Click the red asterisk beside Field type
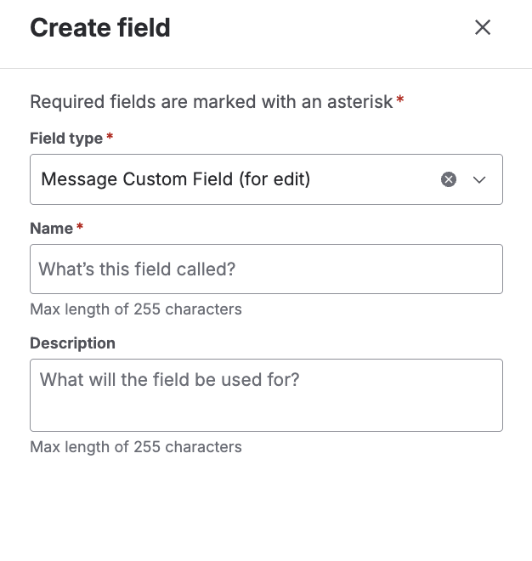The width and height of the screenshot is (532, 561). pos(110,137)
